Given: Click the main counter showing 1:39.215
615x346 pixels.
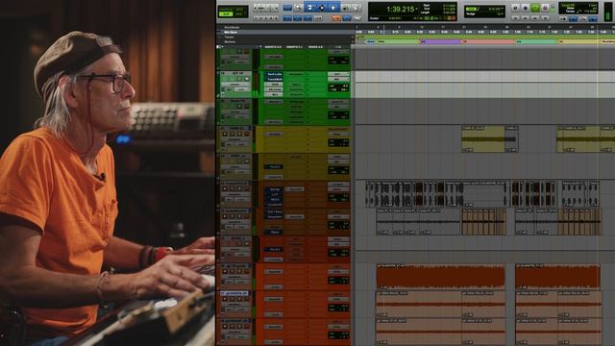Looking at the screenshot, I should click(400, 9).
